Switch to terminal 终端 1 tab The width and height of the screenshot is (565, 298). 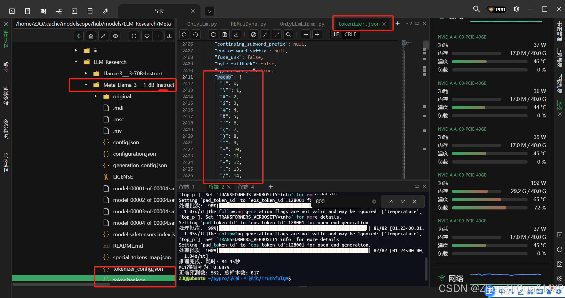pyautogui.click(x=187, y=187)
